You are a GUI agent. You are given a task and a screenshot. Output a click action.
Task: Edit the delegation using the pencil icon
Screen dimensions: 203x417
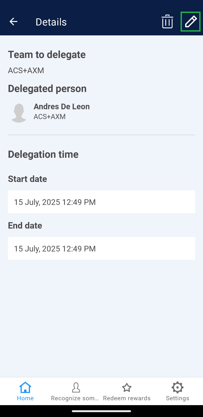191,22
